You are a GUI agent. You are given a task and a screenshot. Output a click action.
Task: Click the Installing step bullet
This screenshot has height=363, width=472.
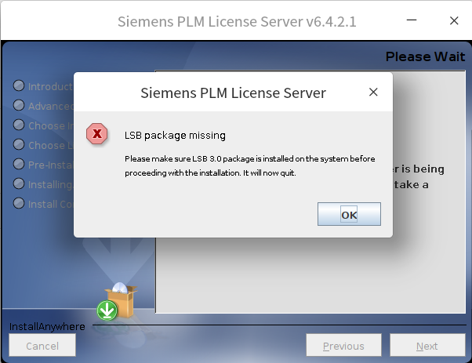click(19, 184)
